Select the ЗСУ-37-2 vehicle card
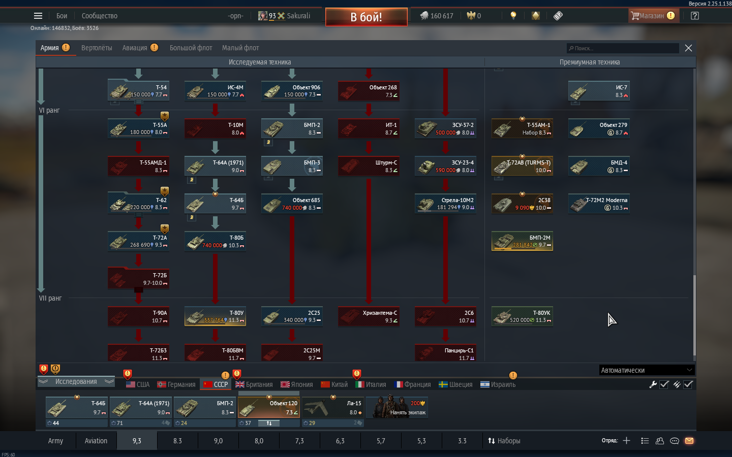 click(445, 128)
